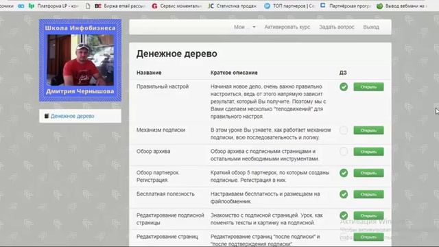Click book icon beside 'Денежное дерево' sidebar link
439x247 pixels.
coord(47,116)
